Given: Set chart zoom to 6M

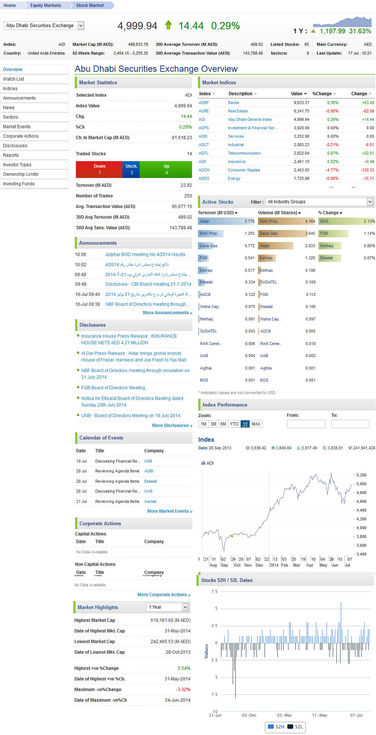Looking at the screenshot, I should pos(223,424).
